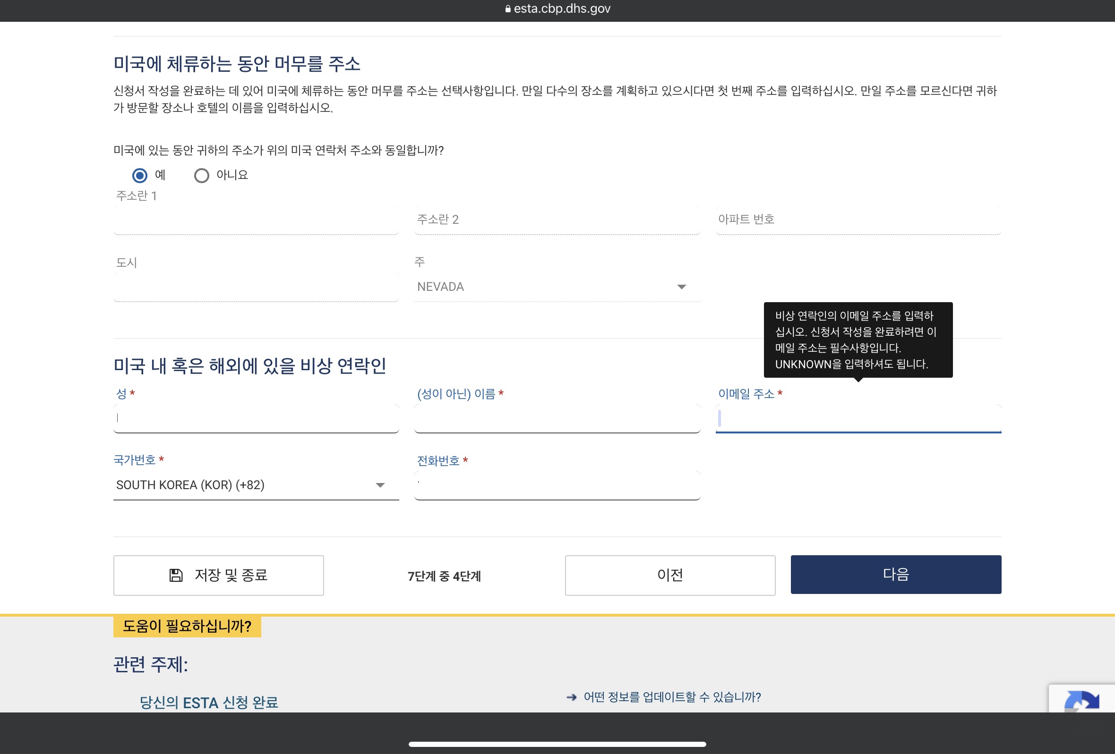Select the 예 radio button
The image size is (1115, 754).
[x=140, y=176]
